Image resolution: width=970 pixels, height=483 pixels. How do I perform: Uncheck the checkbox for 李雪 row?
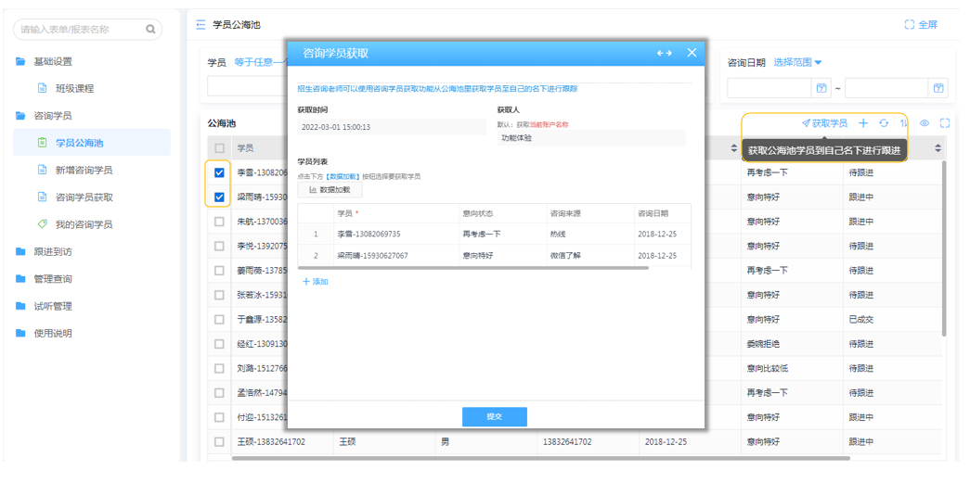[x=219, y=172]
